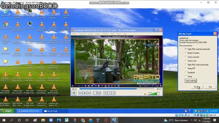Click the Do Bug button
This screenshot has height=123, width=219.
pos(197,87)
